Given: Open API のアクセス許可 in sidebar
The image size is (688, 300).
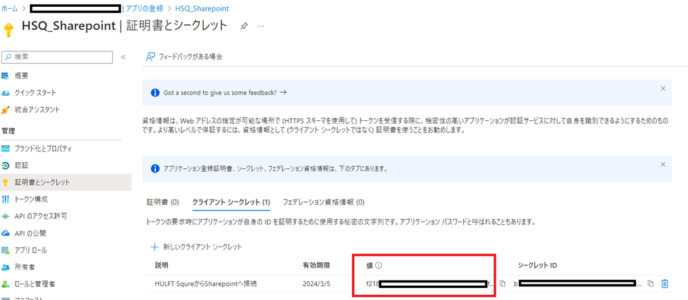Looking at the screenshot, I should tap(41, 216).
